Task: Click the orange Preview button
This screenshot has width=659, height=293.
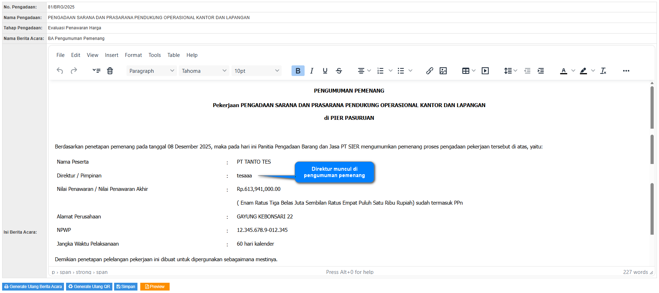Action: [x=155, y=287]
